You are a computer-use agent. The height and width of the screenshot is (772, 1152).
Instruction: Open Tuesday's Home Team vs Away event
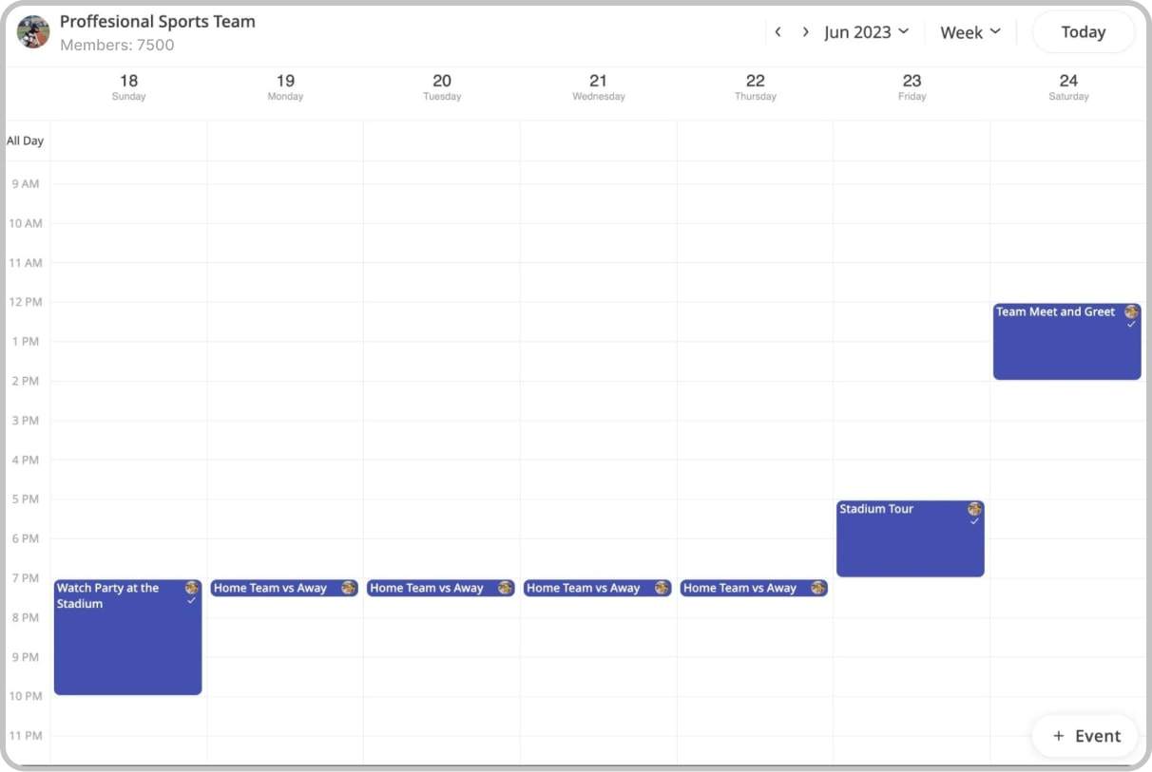427,588
